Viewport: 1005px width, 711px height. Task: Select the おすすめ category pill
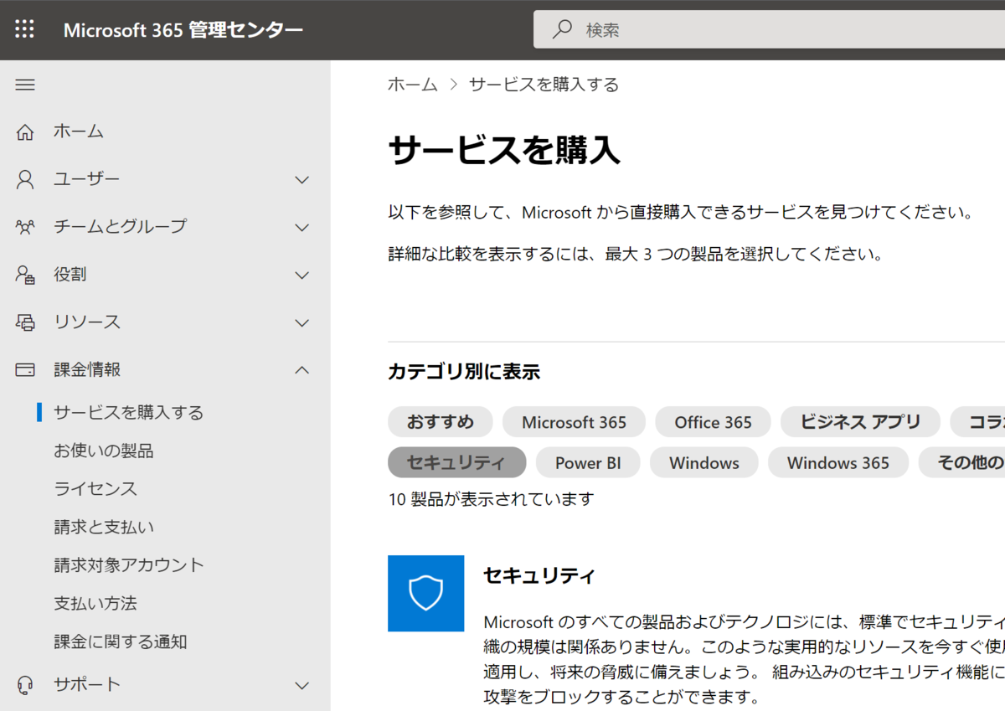point(441,422)
